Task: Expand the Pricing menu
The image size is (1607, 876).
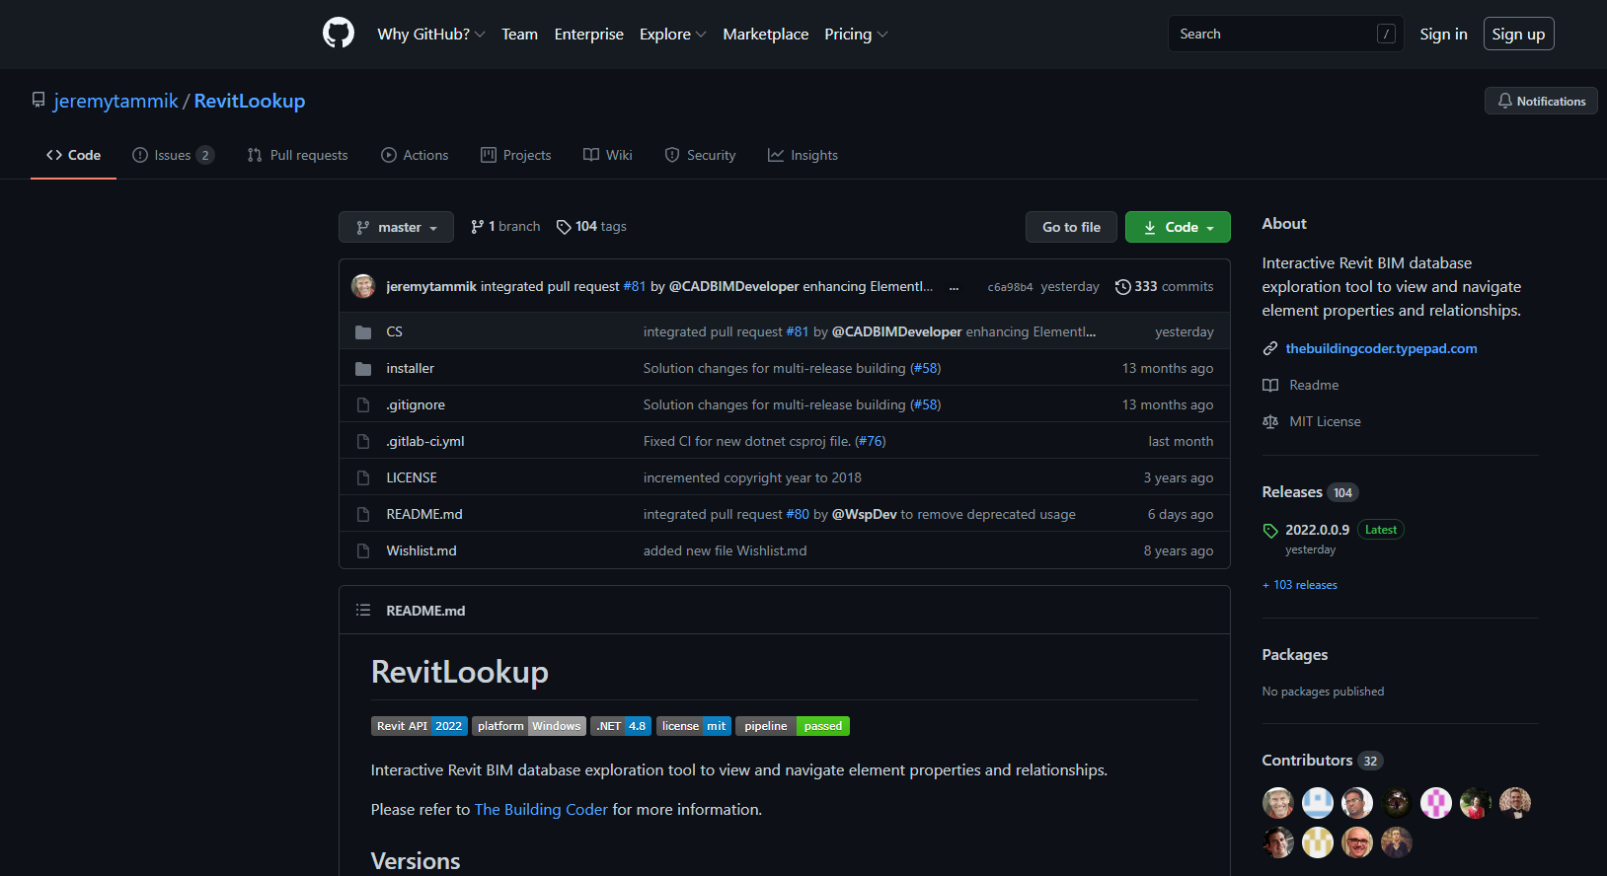Action: [856, 34]
